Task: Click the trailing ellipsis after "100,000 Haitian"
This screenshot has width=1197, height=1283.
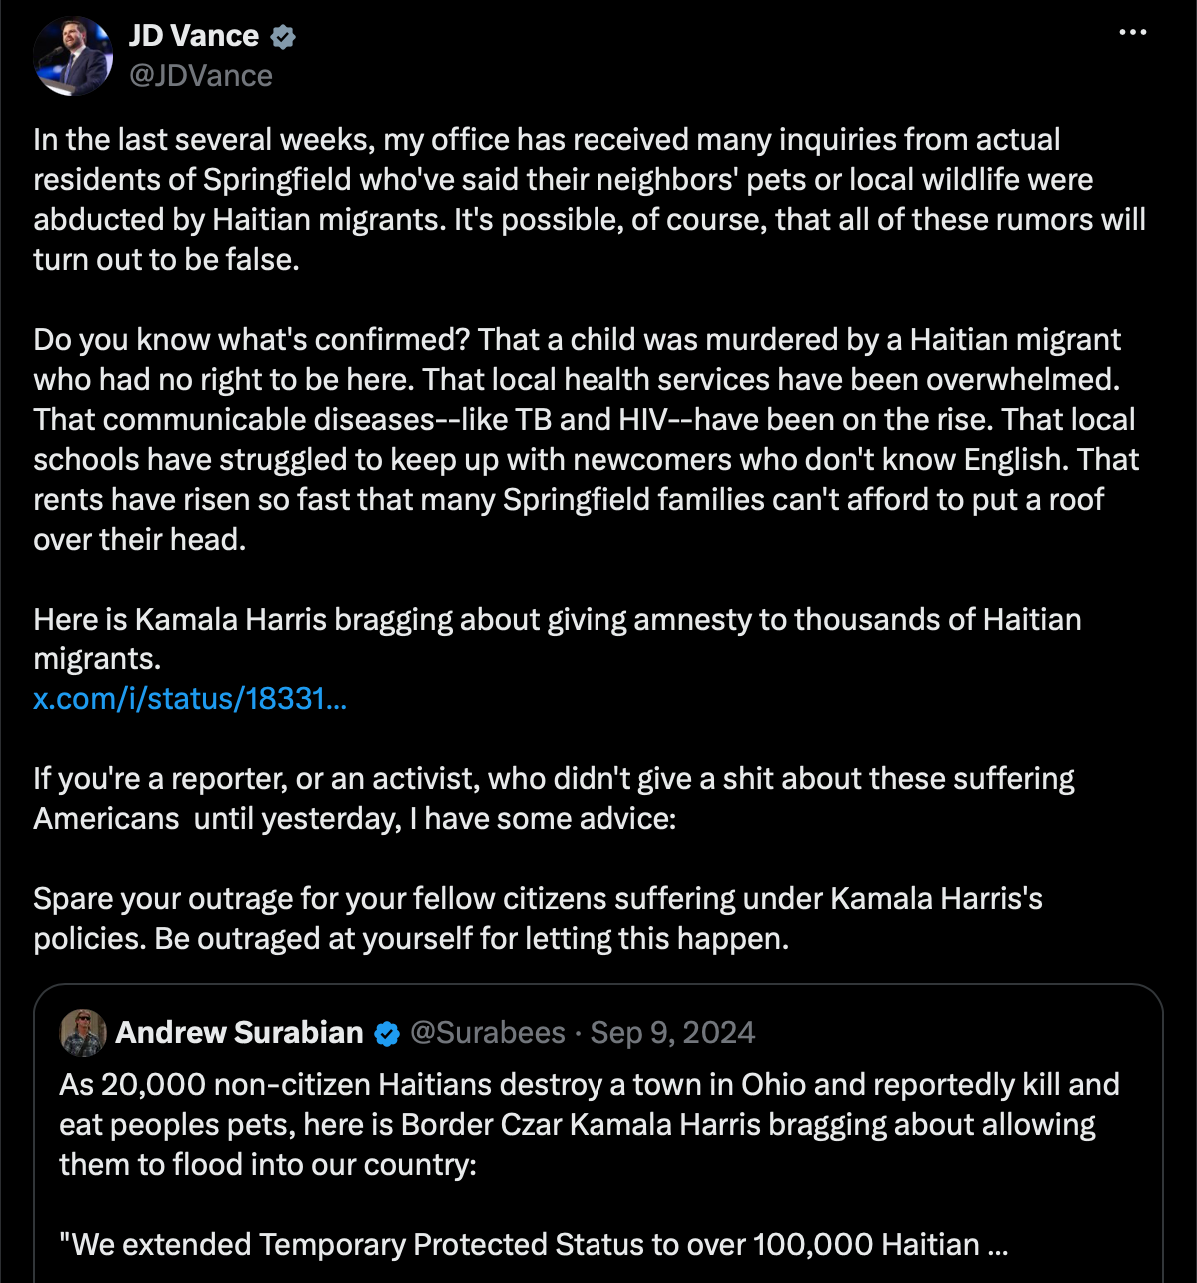Action: pyautogui.click(x=997, y=1245)
